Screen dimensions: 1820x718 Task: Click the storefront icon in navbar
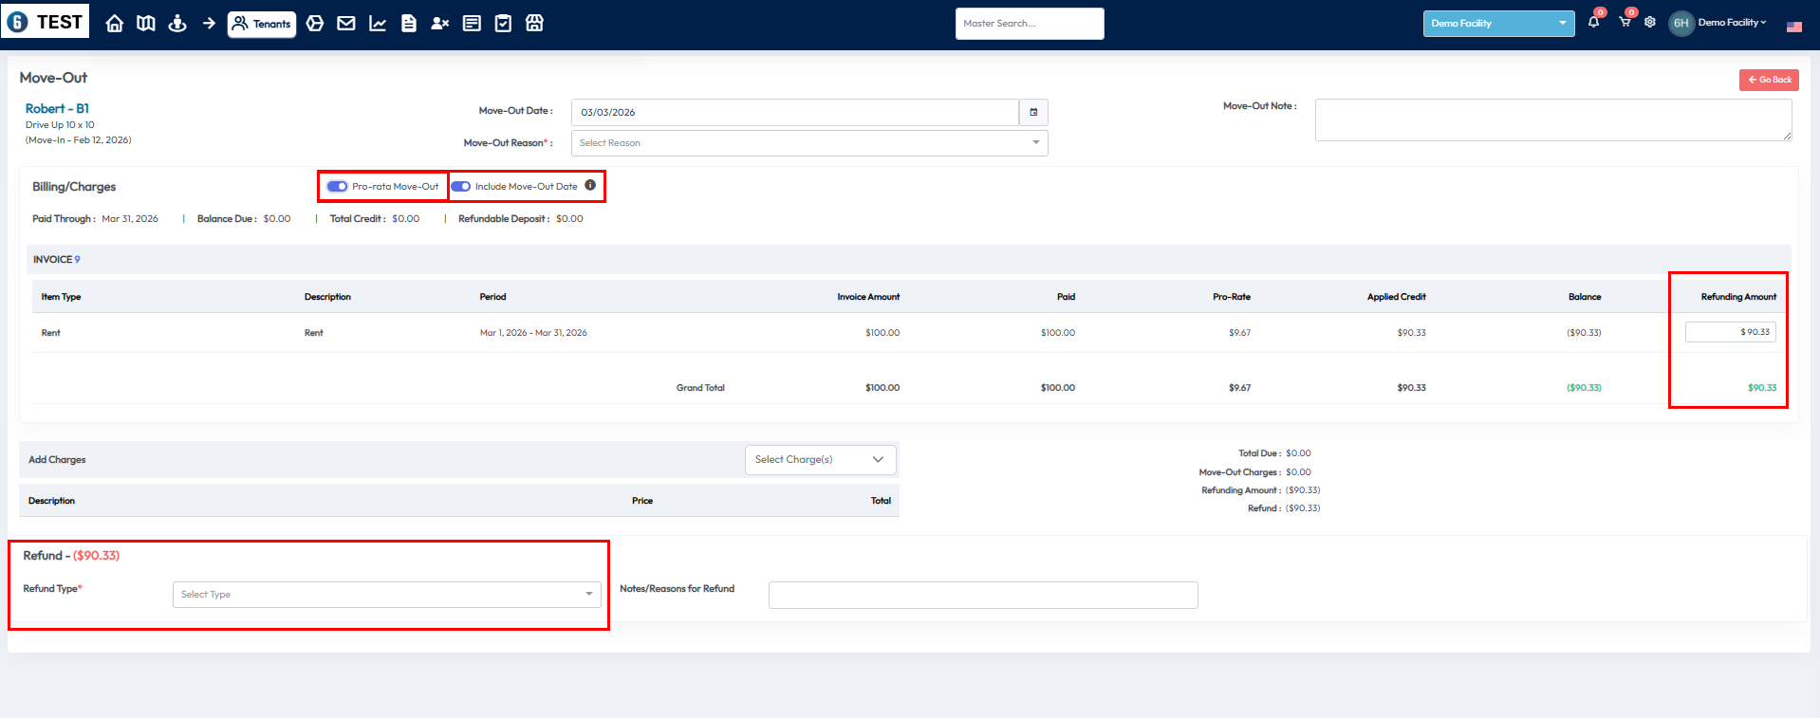(x=535, y=24)
